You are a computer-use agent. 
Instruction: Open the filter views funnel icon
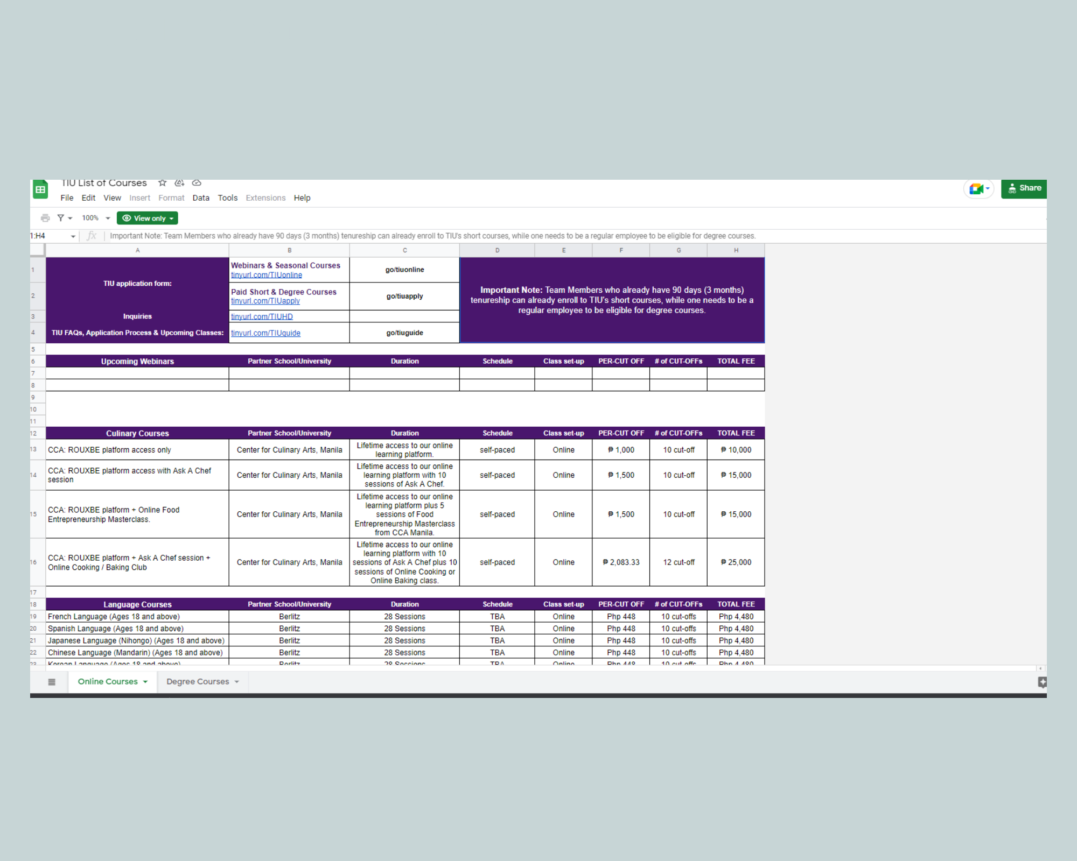point(61,218)
